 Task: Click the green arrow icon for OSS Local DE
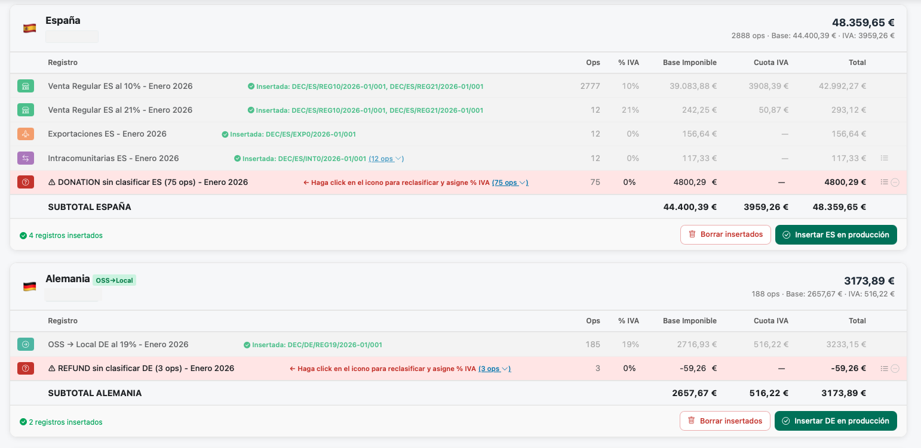[25, 344]
